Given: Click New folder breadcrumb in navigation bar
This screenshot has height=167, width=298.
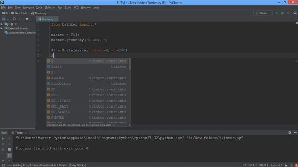Looking at the screenshot, I should (20, 13).
